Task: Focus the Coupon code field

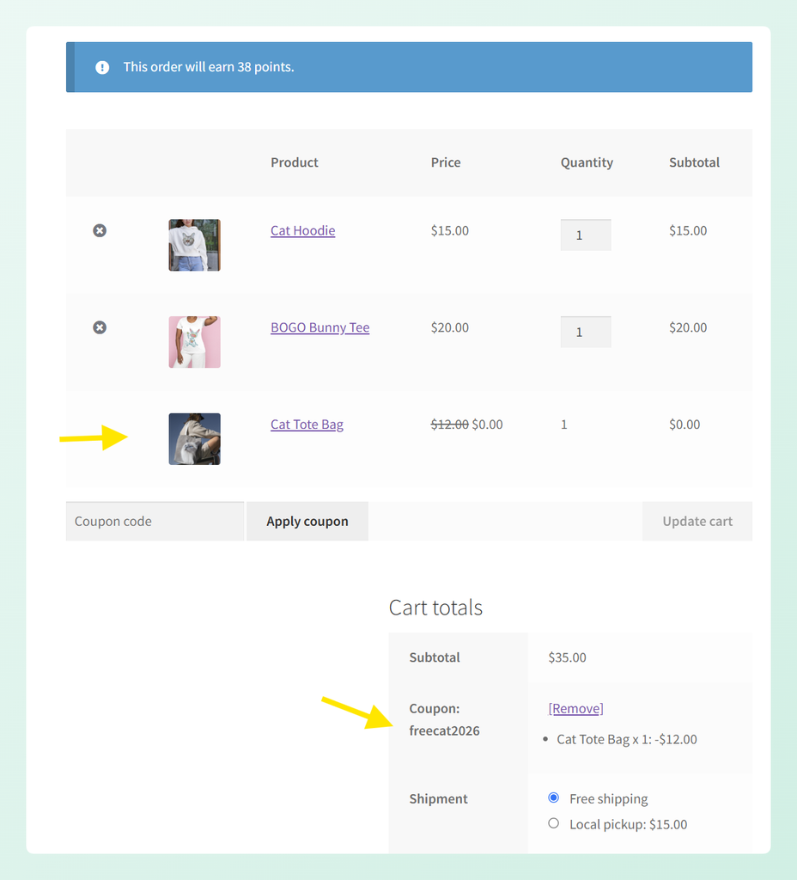Action: (x=155, y=522)
